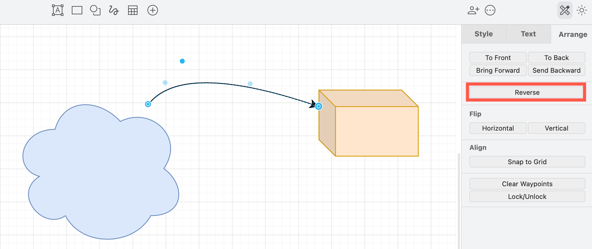The width and height of the screenshot is (592, 249).
Task: Bring the selection To Front
Action: click(x=498, y=58)
